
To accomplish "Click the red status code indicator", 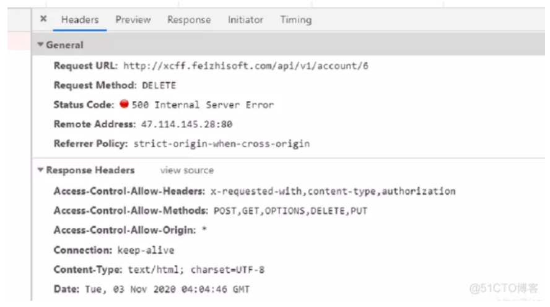I will tap(124, 105).
